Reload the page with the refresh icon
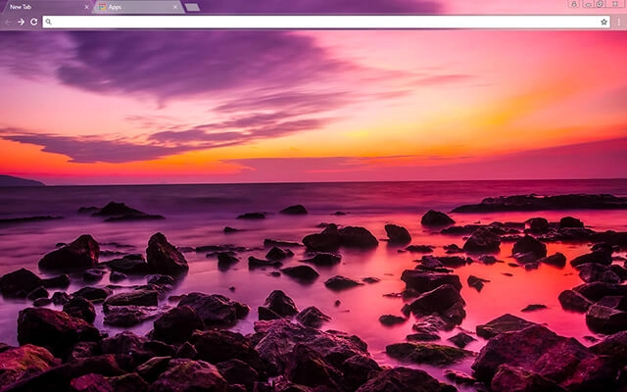The height and width of the screenshot is (392, 627). coord(34,22)
